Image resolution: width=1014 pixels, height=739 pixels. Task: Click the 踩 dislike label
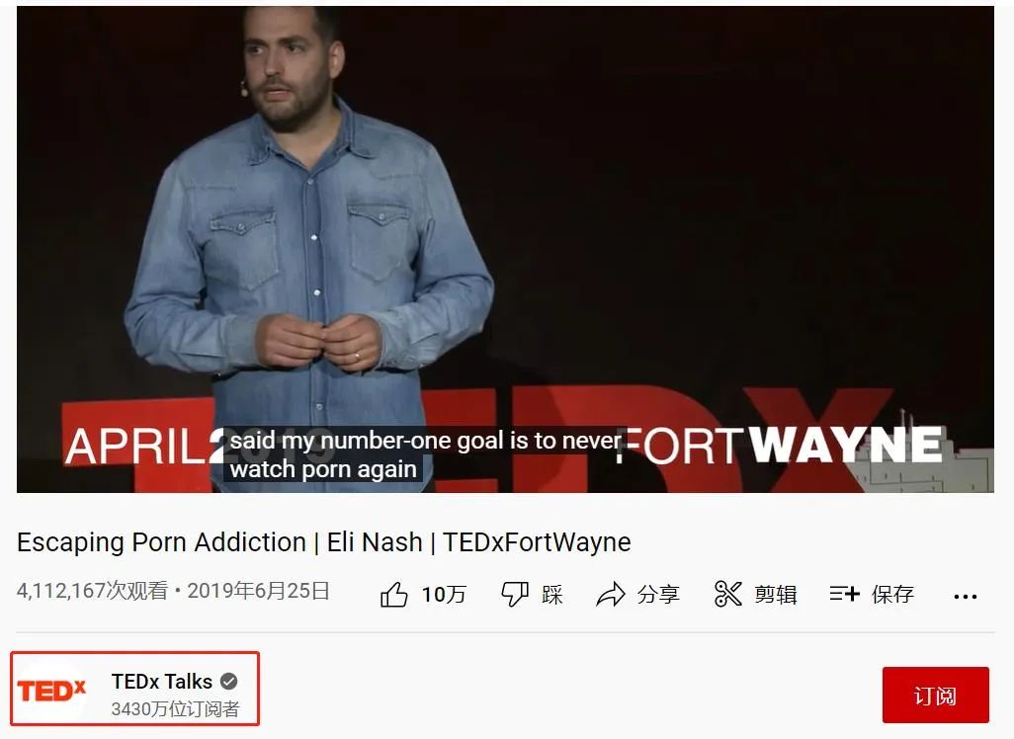pos(552,594)
